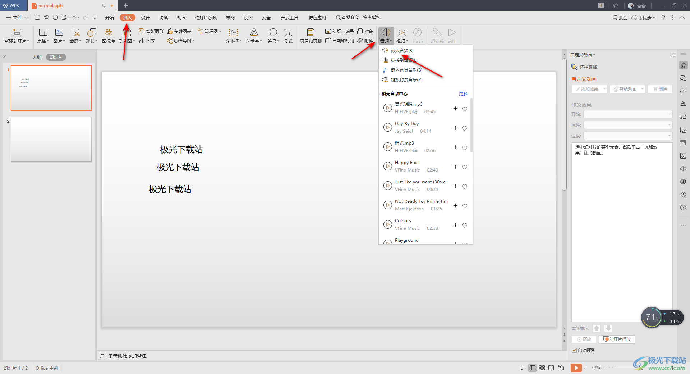Open the 开始 start dropdown
The image size is (690, 374).
tap(627, 114)
